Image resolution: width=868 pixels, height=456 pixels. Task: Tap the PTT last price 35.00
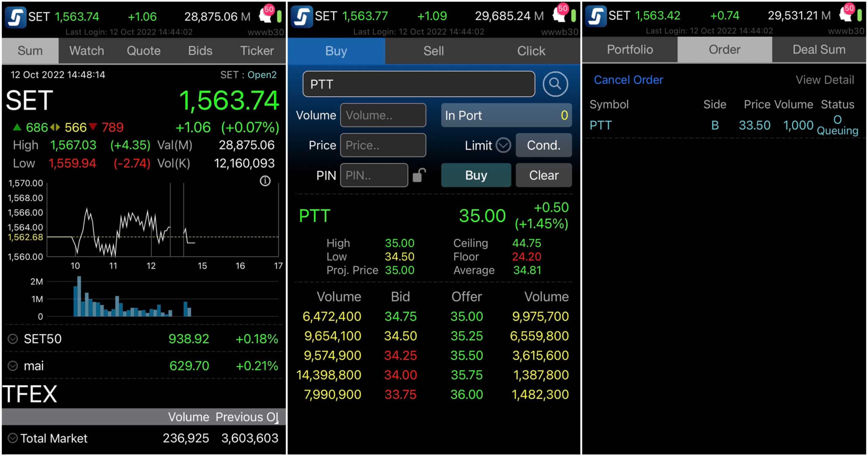482,216
